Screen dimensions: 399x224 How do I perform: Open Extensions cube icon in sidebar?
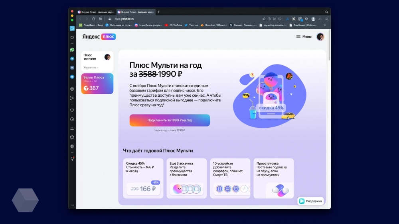tap(72, 137)
